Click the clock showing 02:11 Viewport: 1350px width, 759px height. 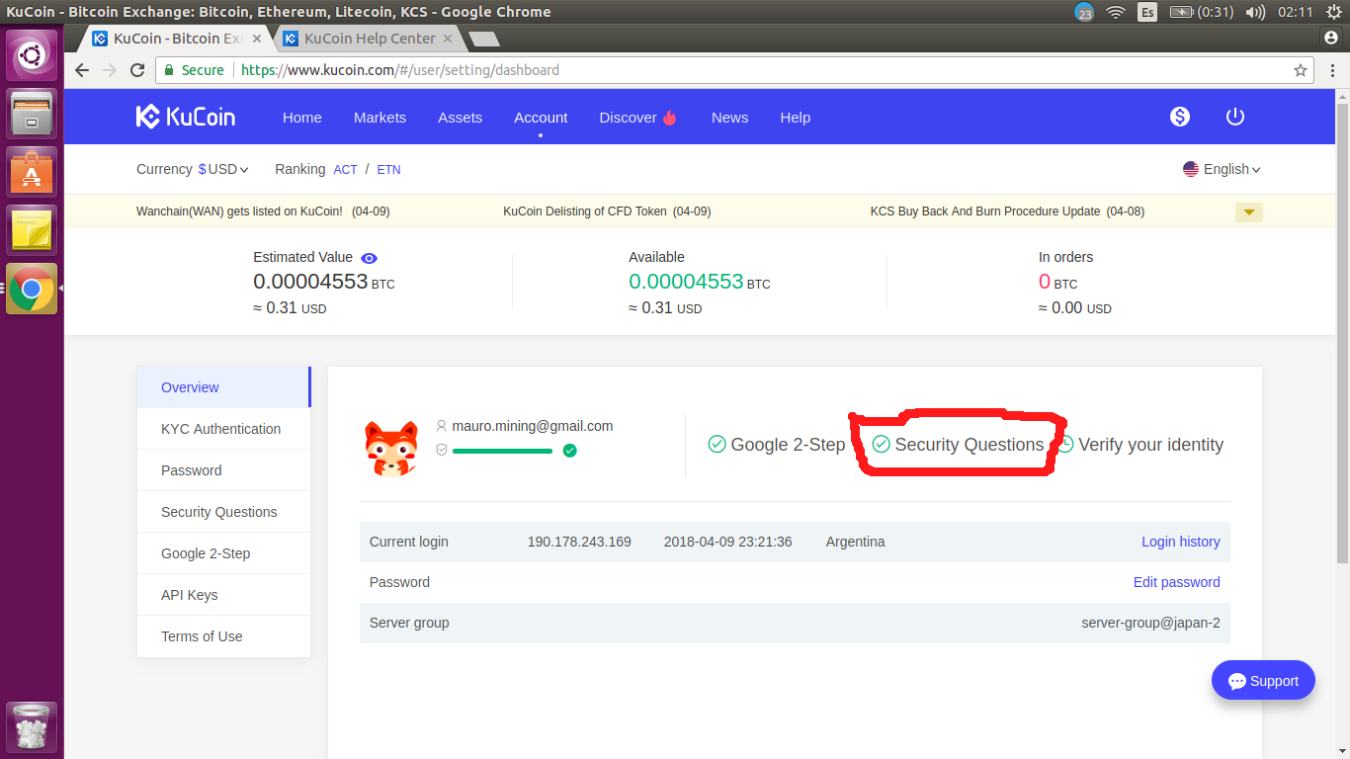1295,12
